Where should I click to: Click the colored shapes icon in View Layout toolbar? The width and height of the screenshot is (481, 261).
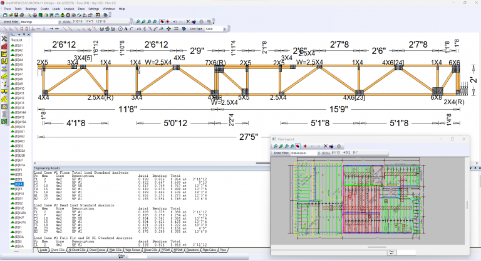(x=331, y=146)
